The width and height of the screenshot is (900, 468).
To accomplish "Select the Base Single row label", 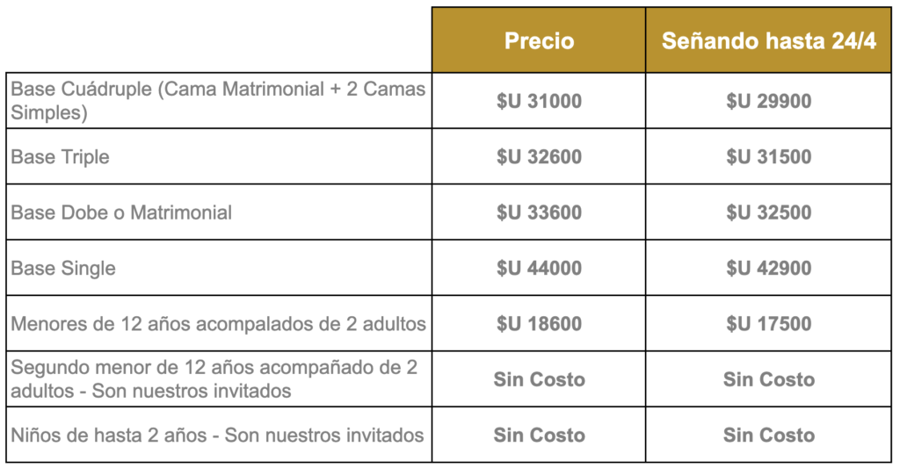I will pyautogui.click(x=63, y=268).
